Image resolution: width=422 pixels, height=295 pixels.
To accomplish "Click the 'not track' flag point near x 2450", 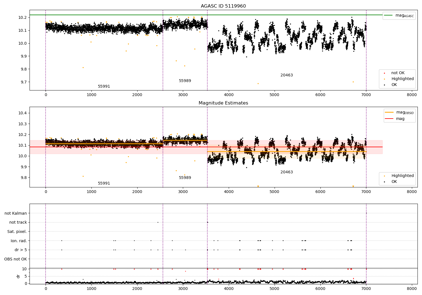I will [158, 222].
